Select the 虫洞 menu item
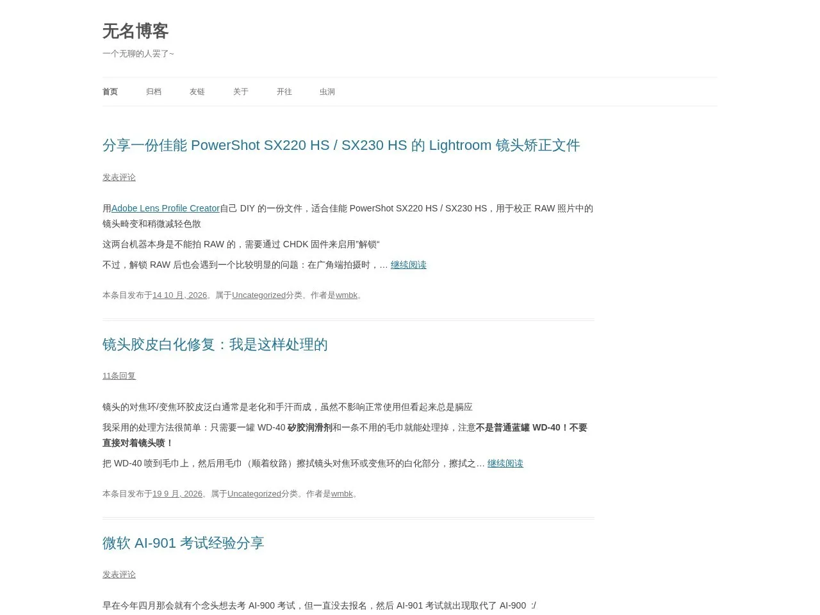 click(327, 92)
